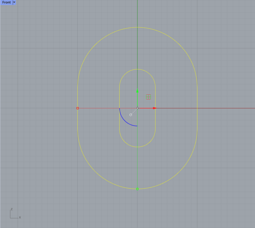The image size is (255, 228).
Task: Click the blue gumball rotation arc
Action: click(x=125, y=121)
